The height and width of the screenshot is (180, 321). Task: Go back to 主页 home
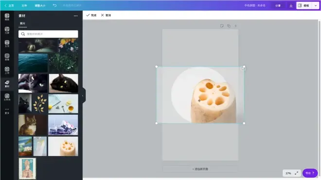pyautogui.click(x=9, y=5)
